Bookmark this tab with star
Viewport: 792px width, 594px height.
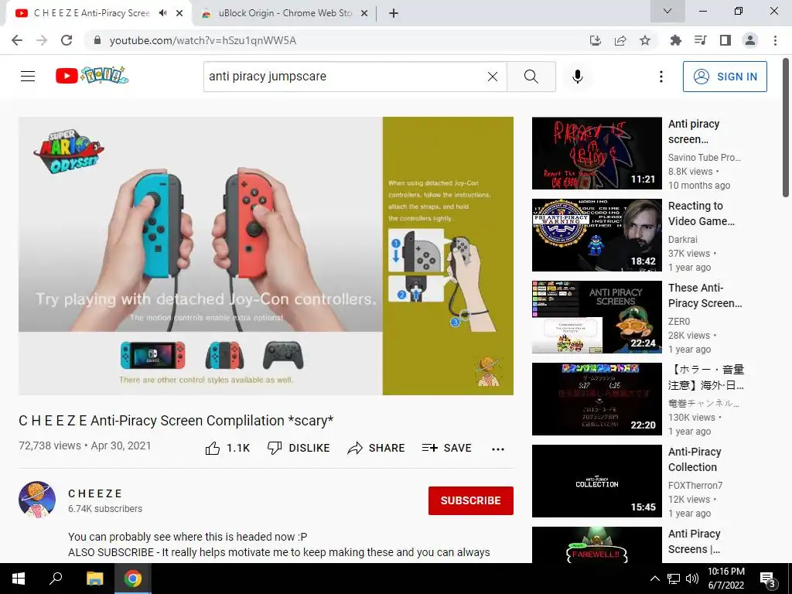click(645, 40)
